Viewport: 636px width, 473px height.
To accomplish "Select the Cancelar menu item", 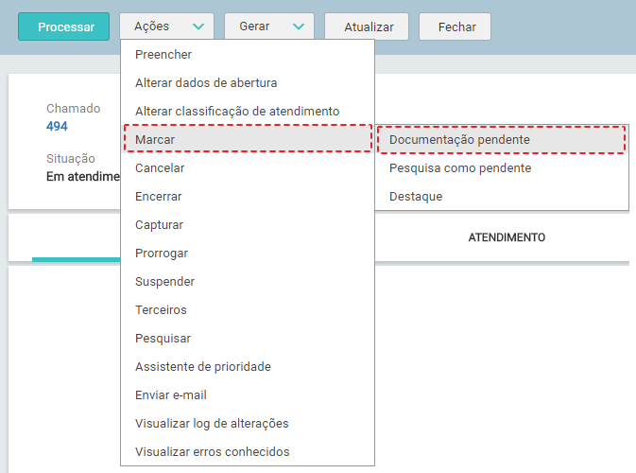I will [248, 168].
